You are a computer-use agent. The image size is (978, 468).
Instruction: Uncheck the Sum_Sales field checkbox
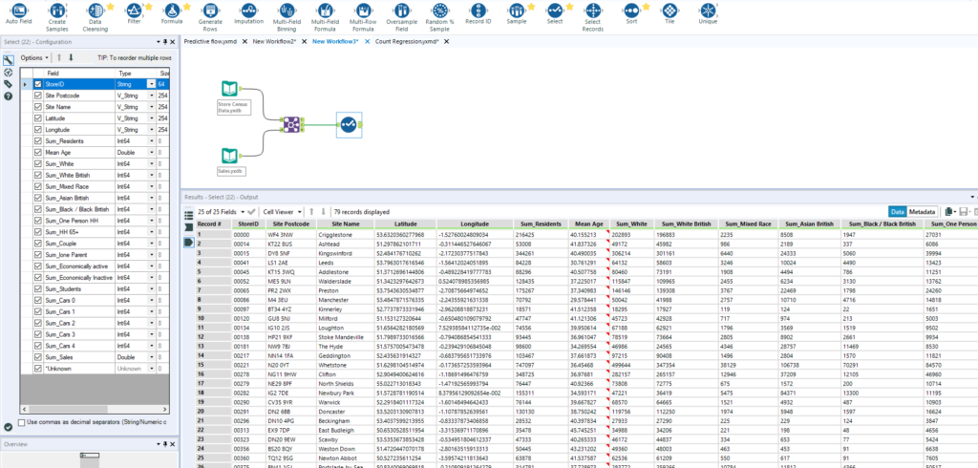click(38, 357)
